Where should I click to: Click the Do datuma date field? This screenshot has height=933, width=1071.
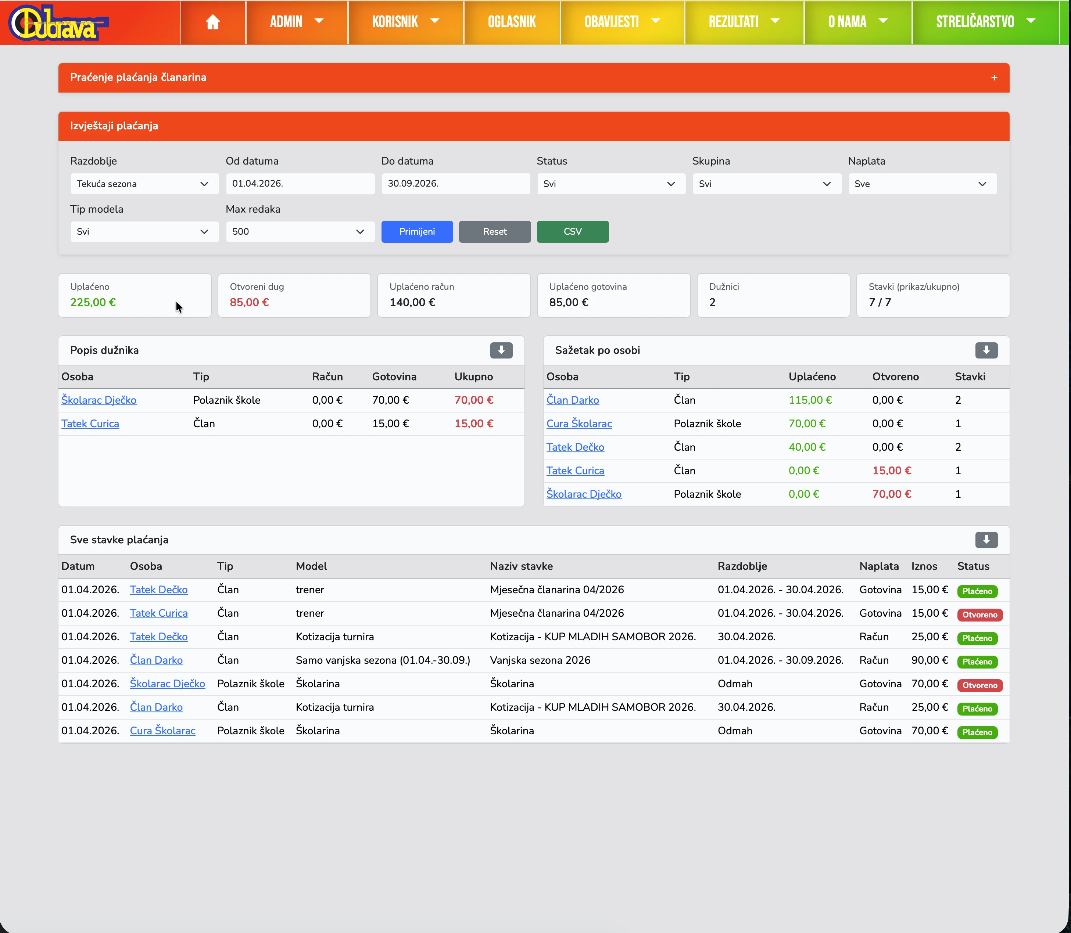point(455,184)
